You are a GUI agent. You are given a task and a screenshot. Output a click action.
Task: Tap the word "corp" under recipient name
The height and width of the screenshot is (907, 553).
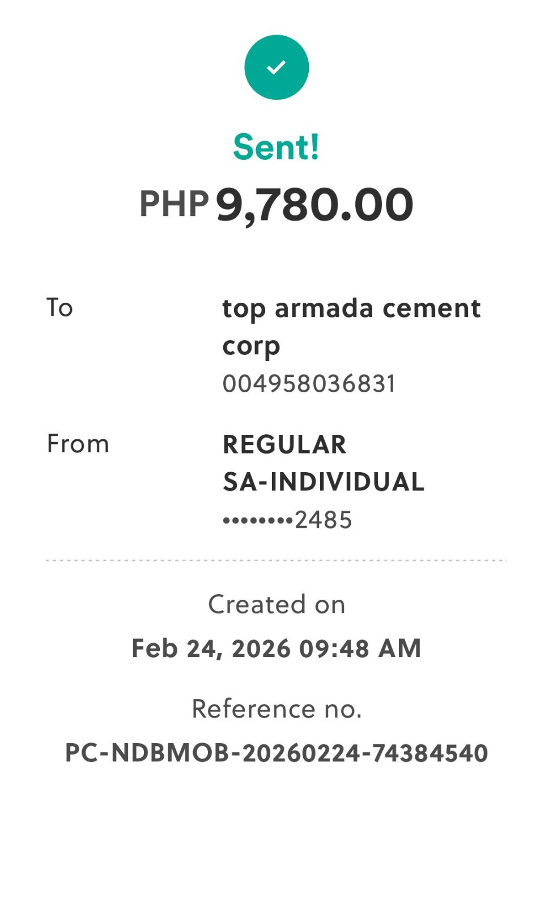pyautogui.click(x=251, y=346)
